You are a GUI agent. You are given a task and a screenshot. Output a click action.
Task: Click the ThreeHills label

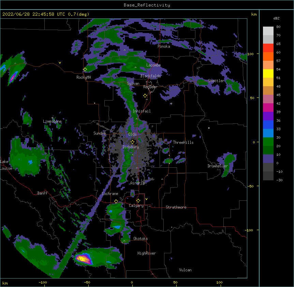(183, 142)
